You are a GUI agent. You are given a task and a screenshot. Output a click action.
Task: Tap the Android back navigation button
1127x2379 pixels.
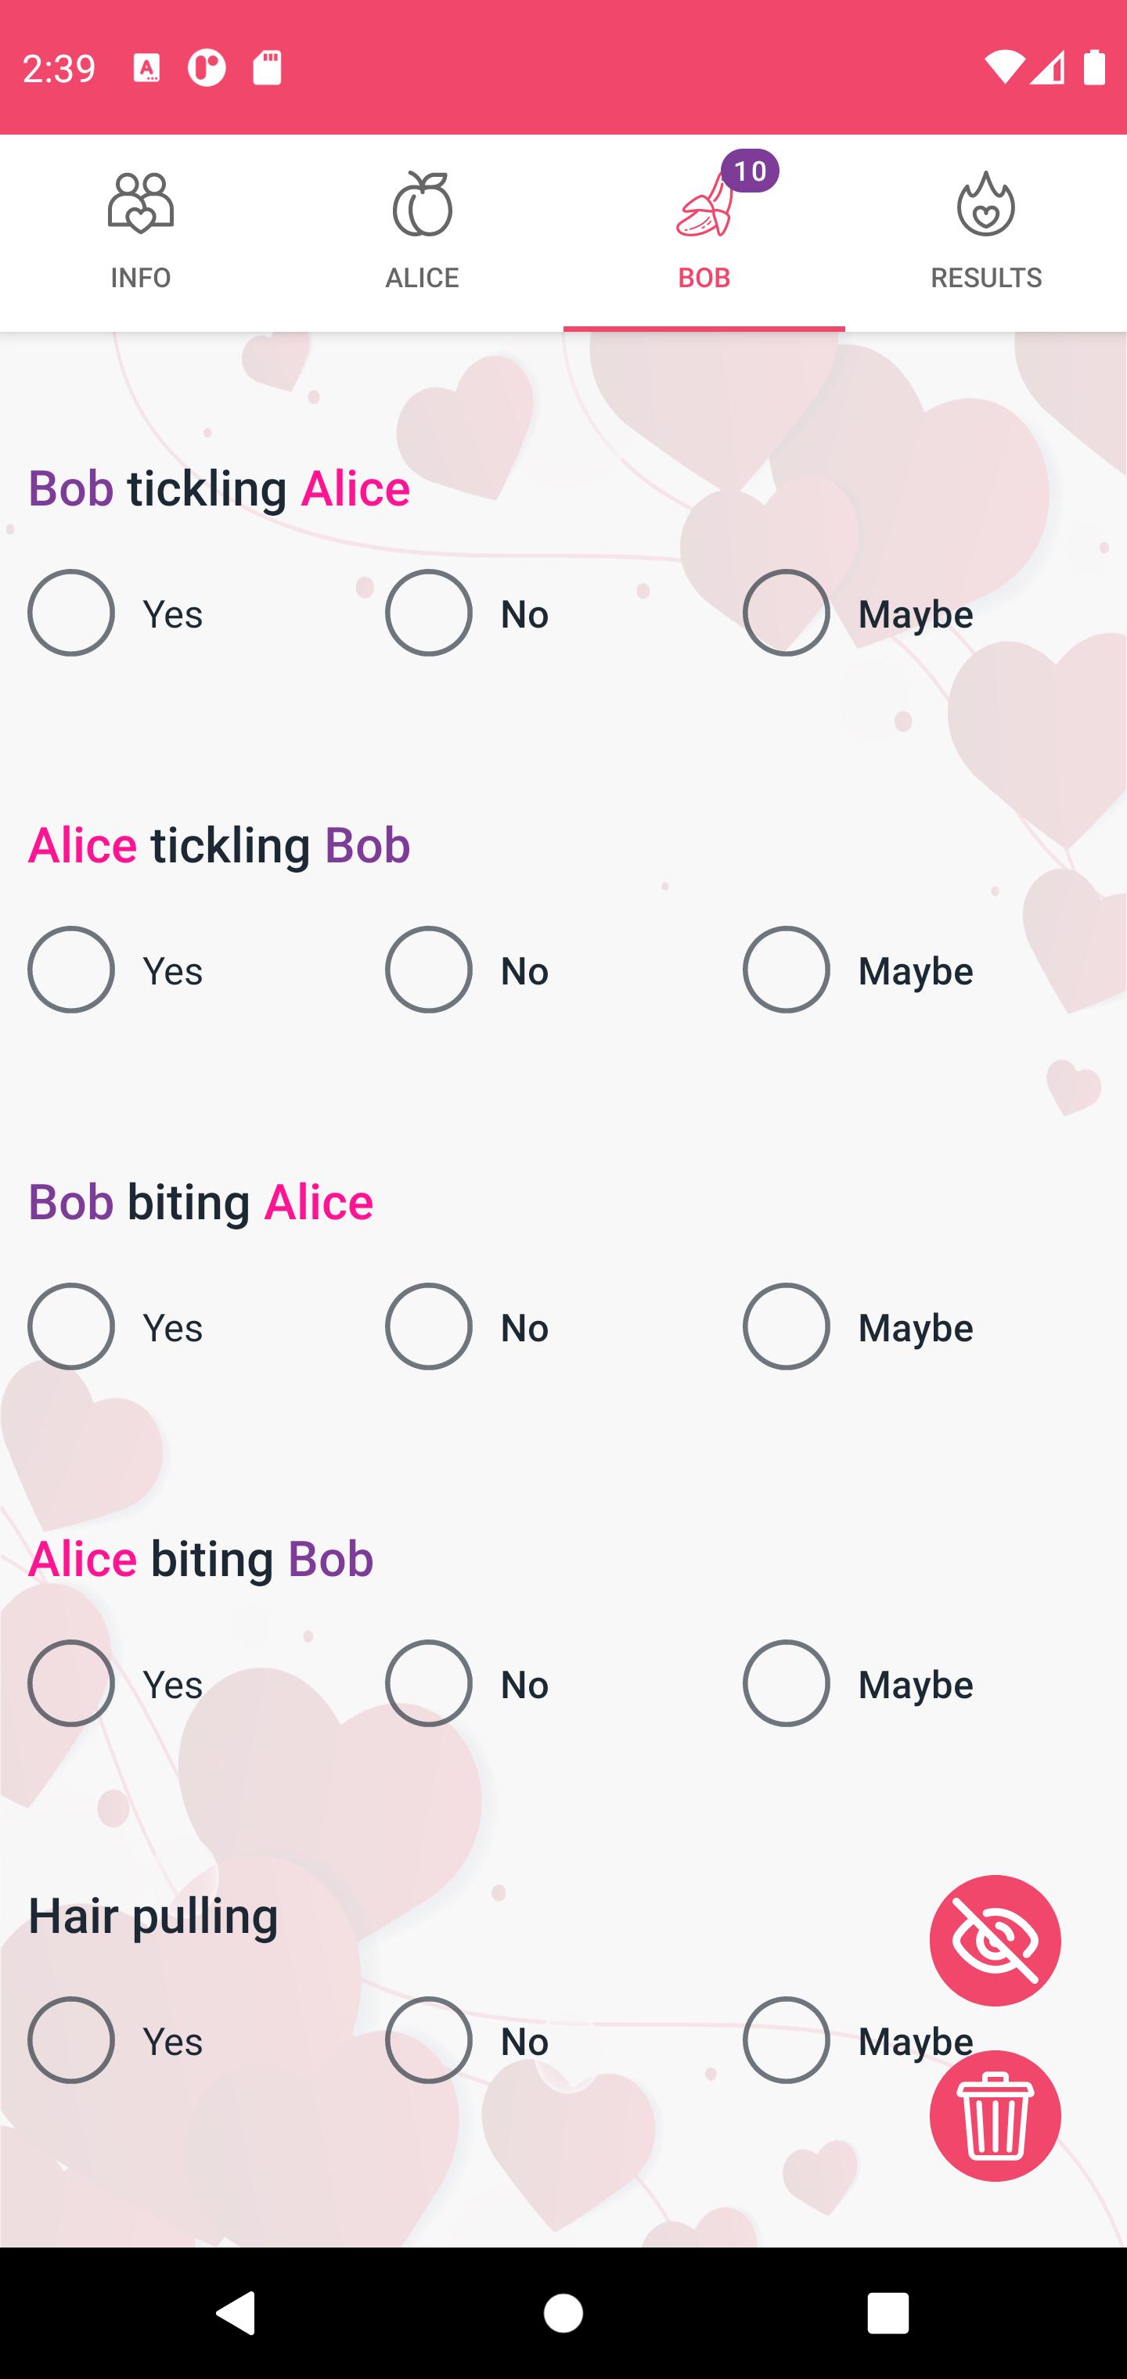point(236,2312)
